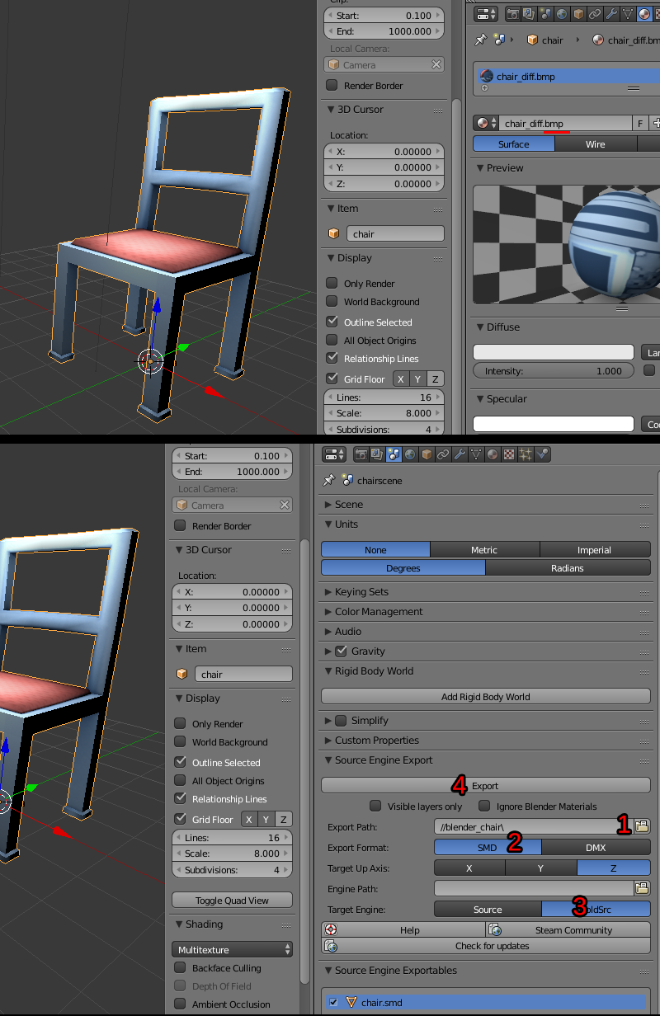Viewport: 660px width, 1016px height.
Task: Open Render tab in chairscene properties header
Action: pyautogui.click(x=361, y=454)
